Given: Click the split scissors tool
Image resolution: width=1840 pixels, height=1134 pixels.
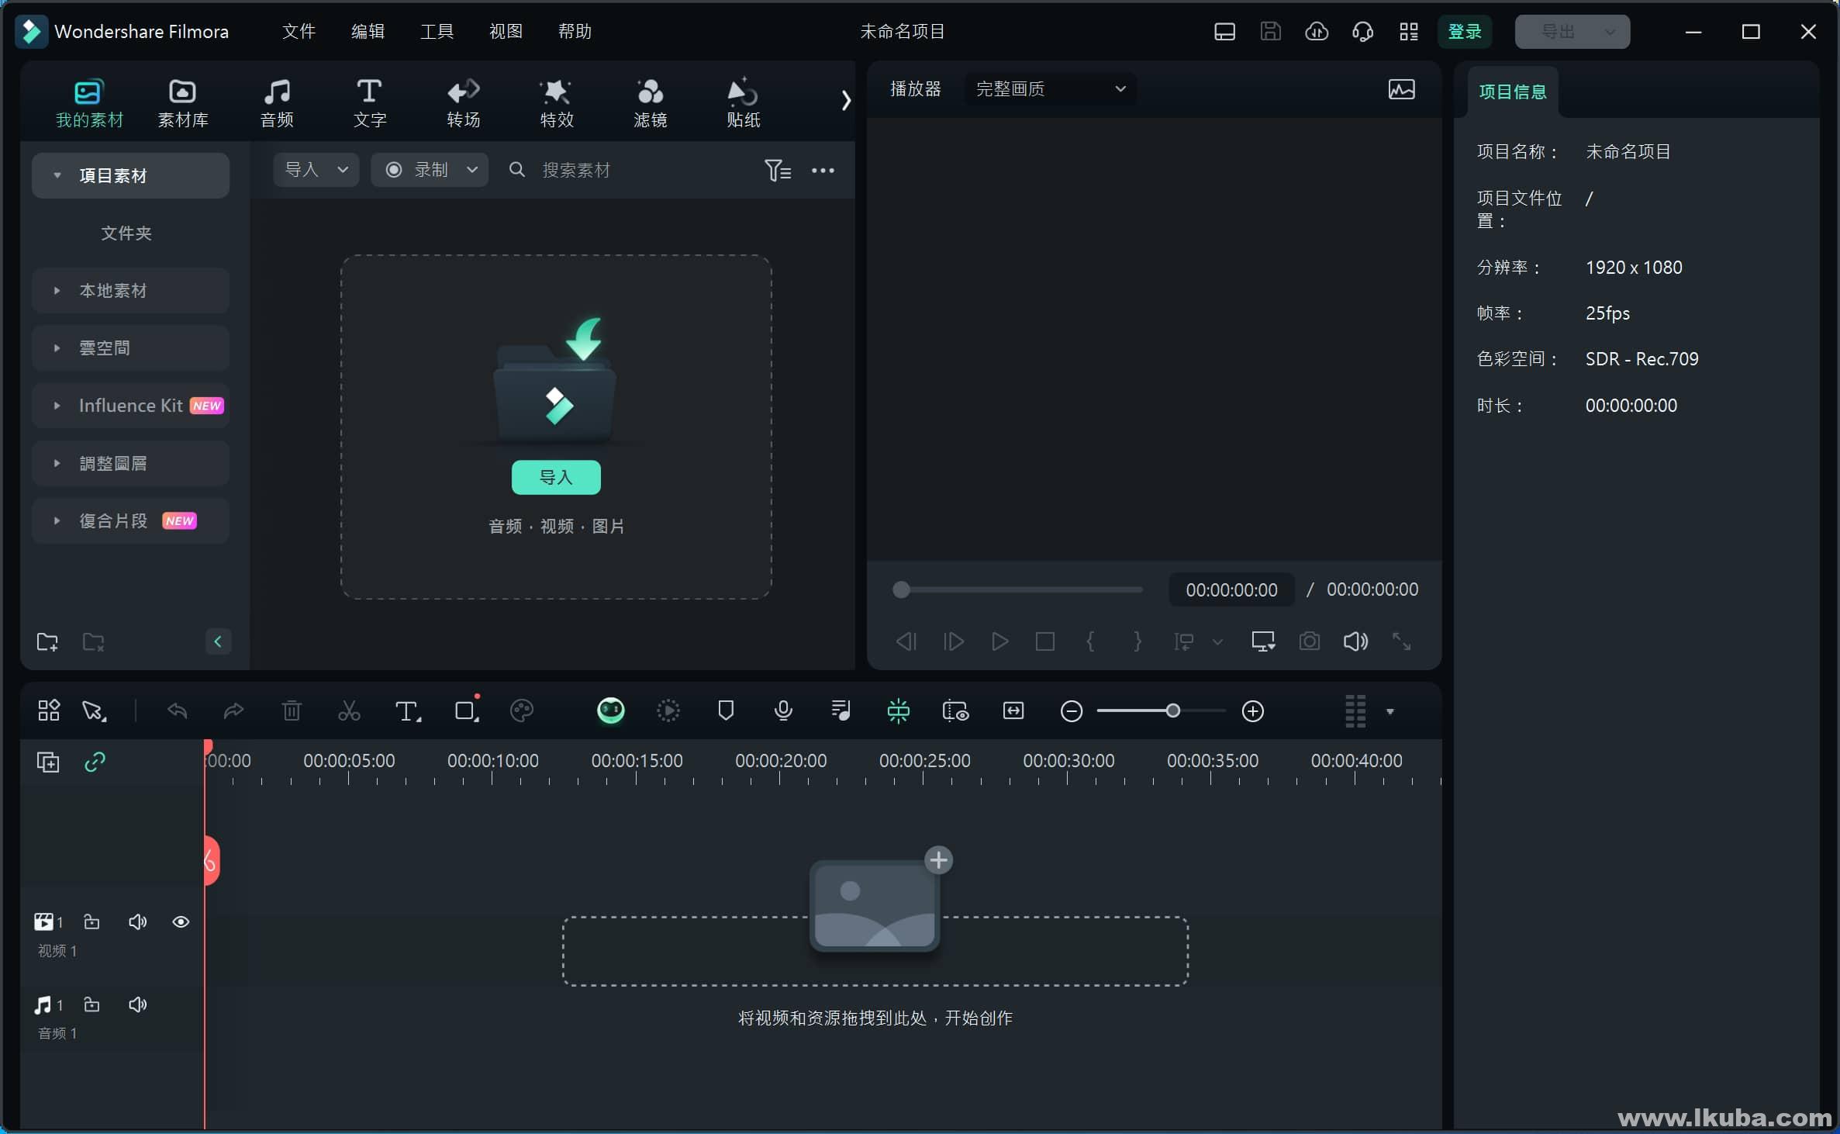Looking at the screenshot, I should coord(349,710).
